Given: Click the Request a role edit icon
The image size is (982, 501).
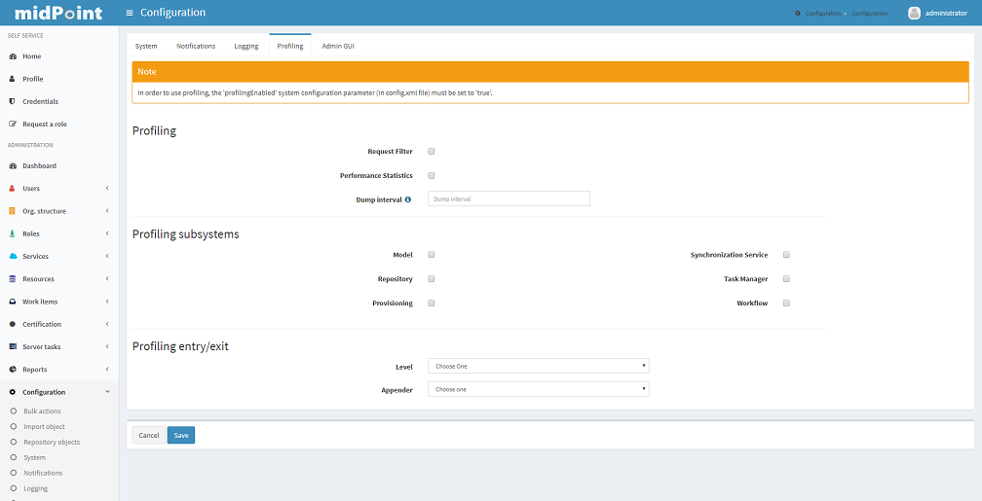Looking at the screenshot, I should (13, 125).
